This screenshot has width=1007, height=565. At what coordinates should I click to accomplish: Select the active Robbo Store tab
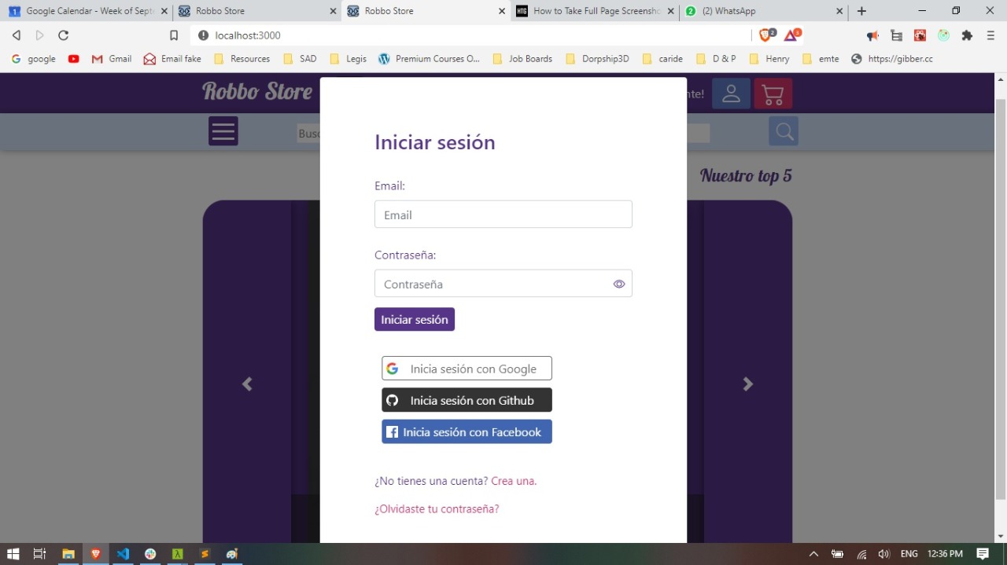pyautogui.click(x=425, y=11)
